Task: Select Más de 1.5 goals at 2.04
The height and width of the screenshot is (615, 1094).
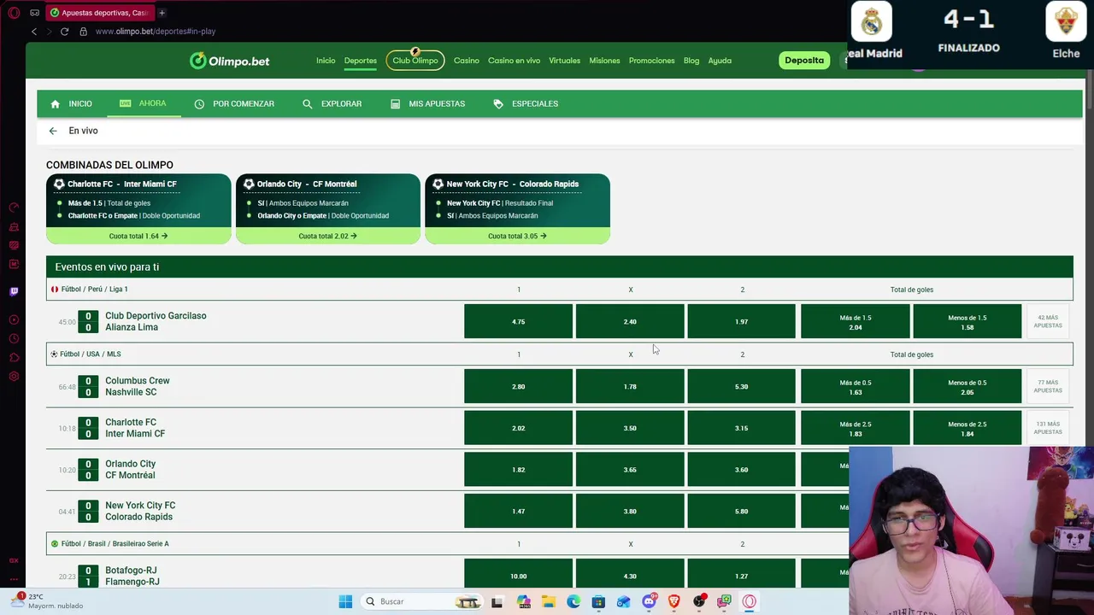Action: click(x=856, y=321)
